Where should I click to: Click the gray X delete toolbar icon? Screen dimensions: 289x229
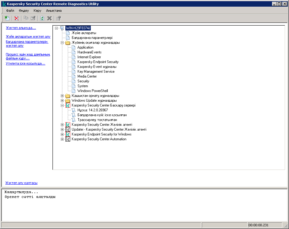point(49,18)
